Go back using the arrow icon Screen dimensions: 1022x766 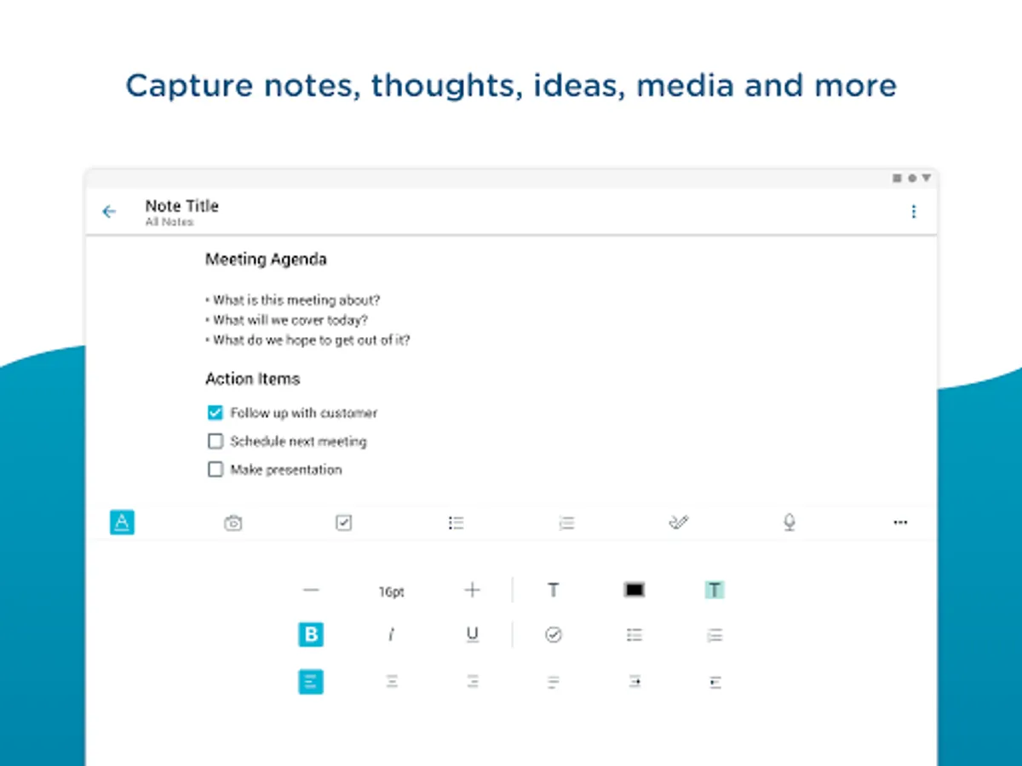tap(109, 212)
